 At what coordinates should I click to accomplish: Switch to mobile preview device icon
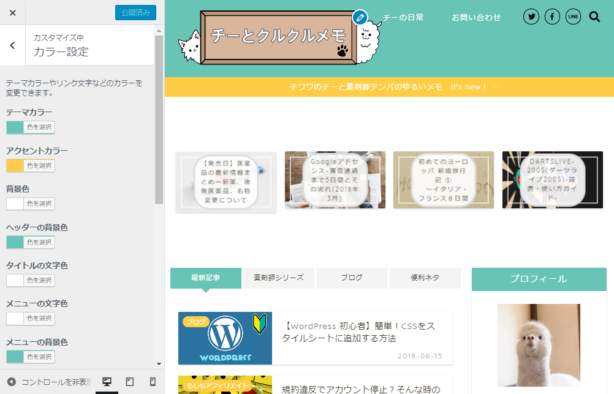153,382
